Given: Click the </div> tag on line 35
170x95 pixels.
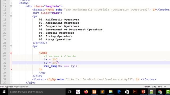Looking at the screenshot, I should tap(37, 76).
